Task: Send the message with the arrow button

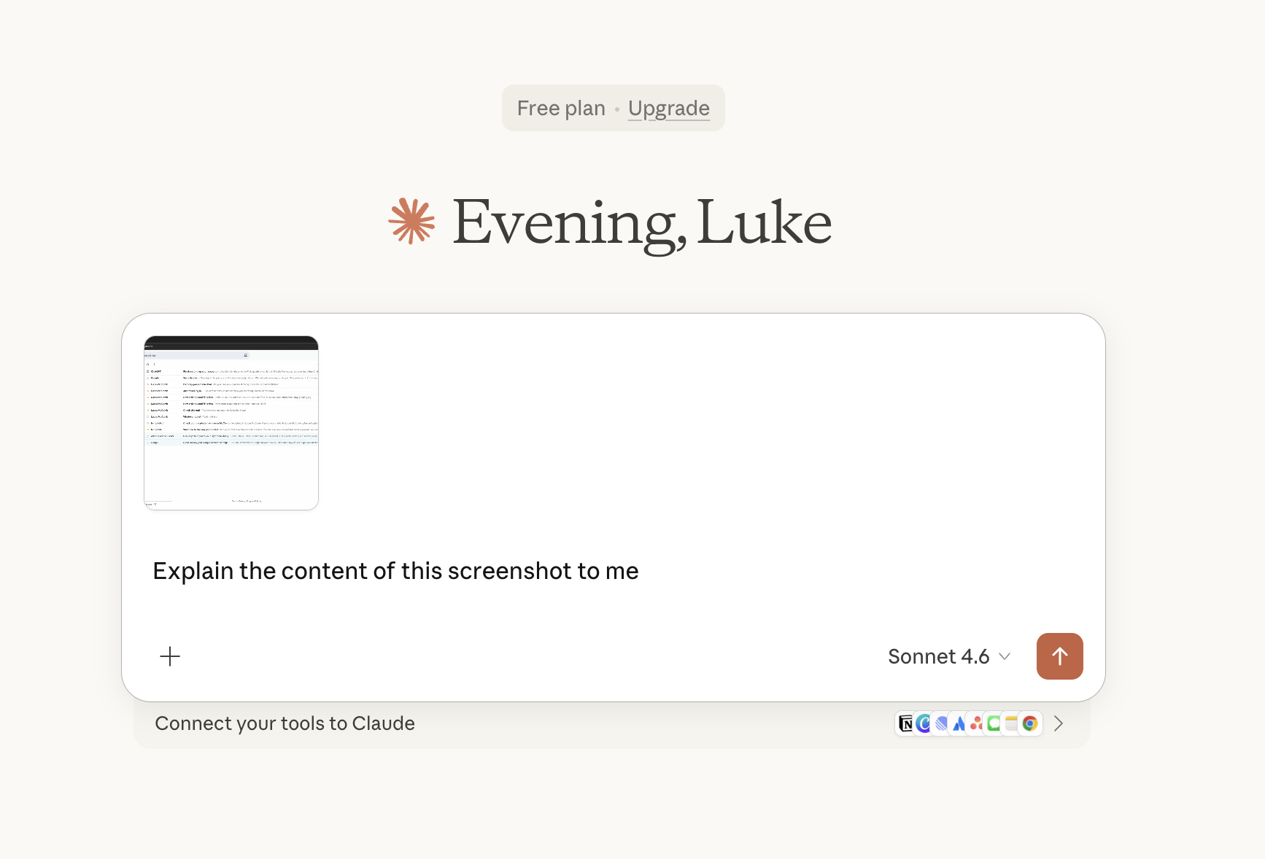Action: 1059,656
